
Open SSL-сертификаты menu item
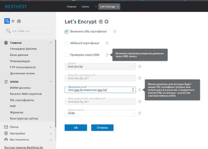coord(22,100)
